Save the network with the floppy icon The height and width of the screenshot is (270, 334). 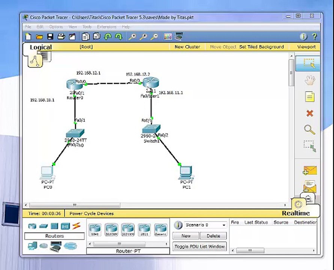pos(50,36)
